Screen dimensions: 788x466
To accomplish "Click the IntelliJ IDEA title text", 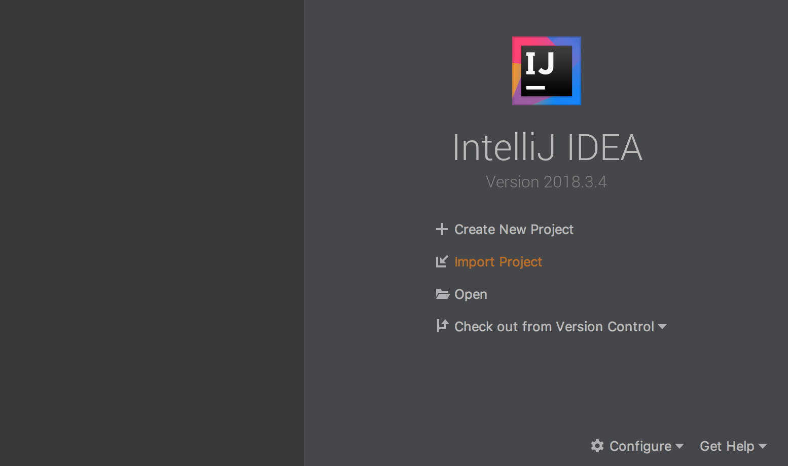I will click(x=547, y=148).
